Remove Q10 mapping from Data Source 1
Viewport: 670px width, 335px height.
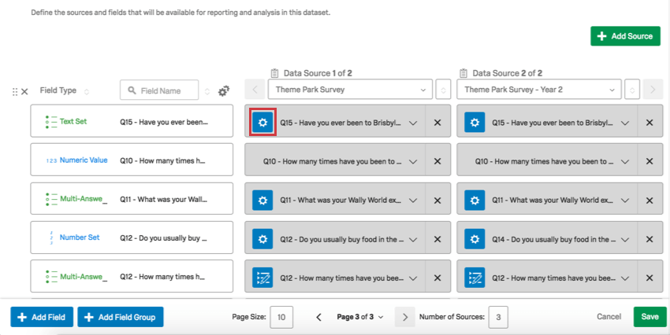click(x=437, y=161)
